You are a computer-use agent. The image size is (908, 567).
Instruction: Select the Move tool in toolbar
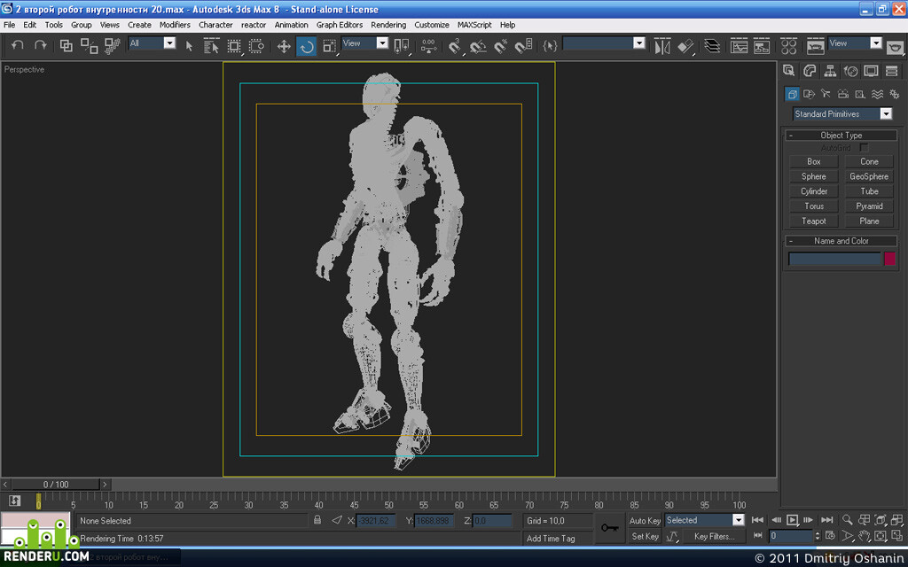click(x=284, y=46)
